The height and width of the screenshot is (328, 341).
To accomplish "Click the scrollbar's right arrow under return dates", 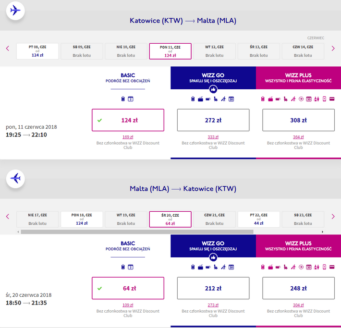I will pos(323,232).
